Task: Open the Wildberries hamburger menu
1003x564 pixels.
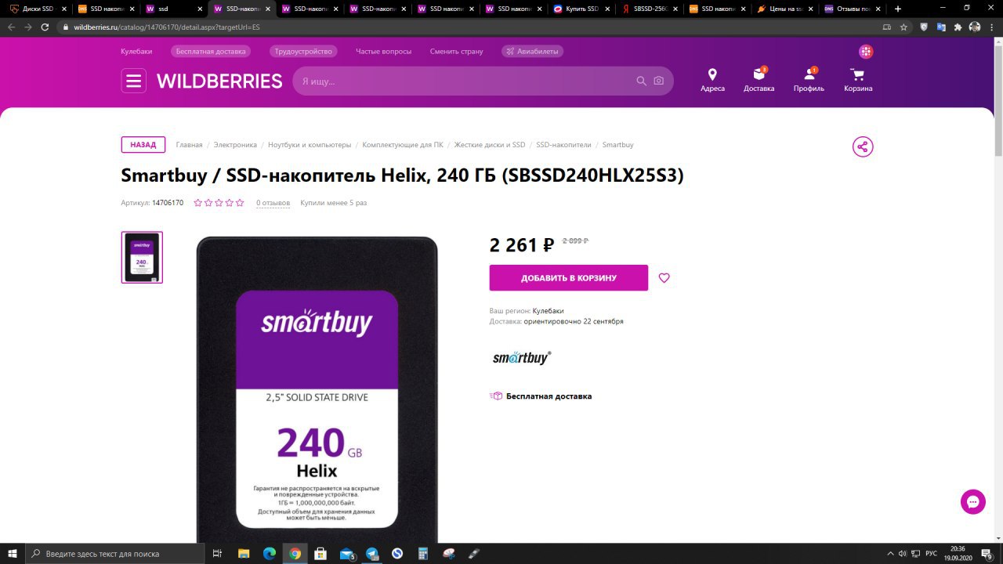Action: pos(133,81)
